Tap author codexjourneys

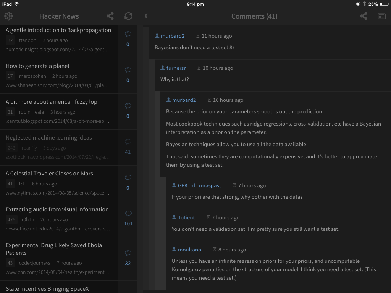35,263
